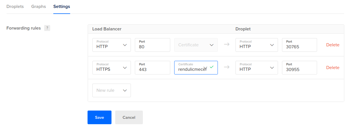This screenshot has width=349, height=135.
Task: Open the Forwarding rules help question mark icon
Action: click(47, 28)
